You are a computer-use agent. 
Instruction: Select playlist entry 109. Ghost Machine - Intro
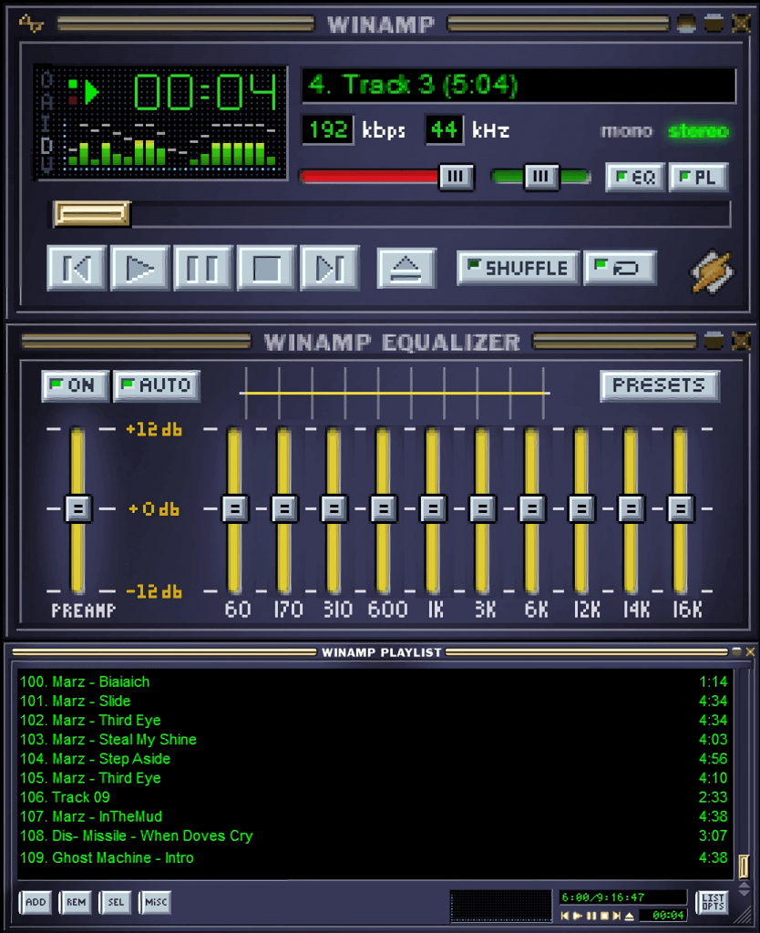point(374,857)
